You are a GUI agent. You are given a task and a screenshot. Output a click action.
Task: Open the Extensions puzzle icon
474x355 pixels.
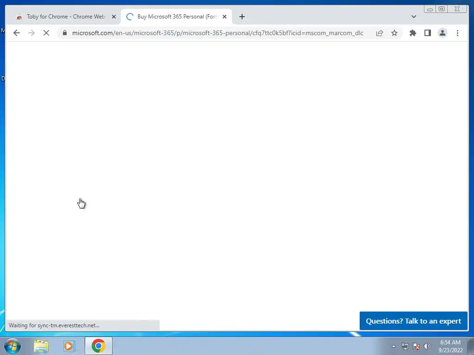(x=412, y=33)
